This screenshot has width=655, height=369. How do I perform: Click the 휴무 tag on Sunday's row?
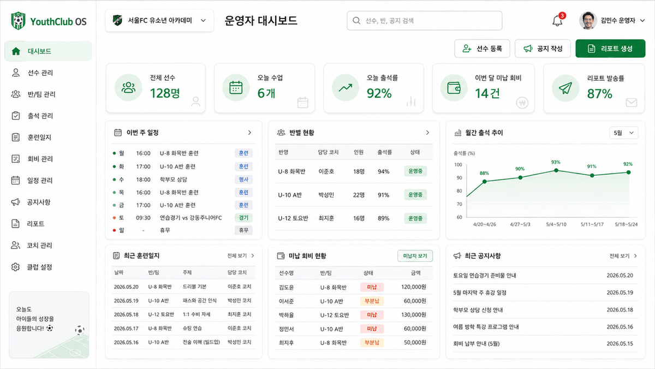tap(243, 230)
